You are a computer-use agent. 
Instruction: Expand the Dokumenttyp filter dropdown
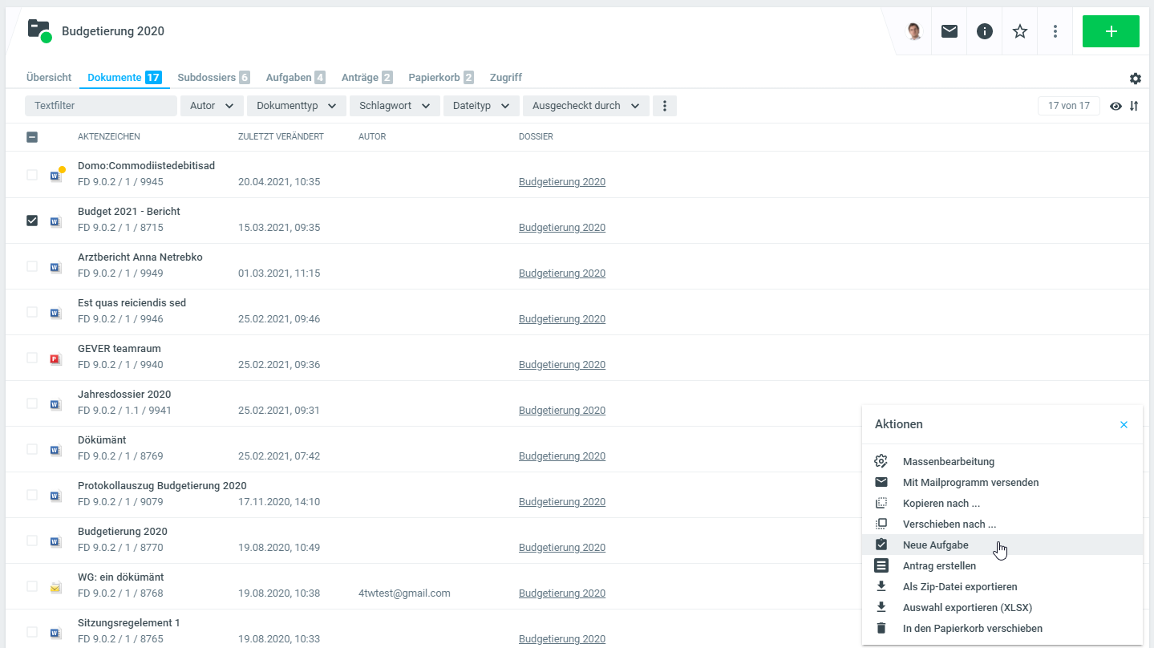pyautogui.click(x=297, y=106)
